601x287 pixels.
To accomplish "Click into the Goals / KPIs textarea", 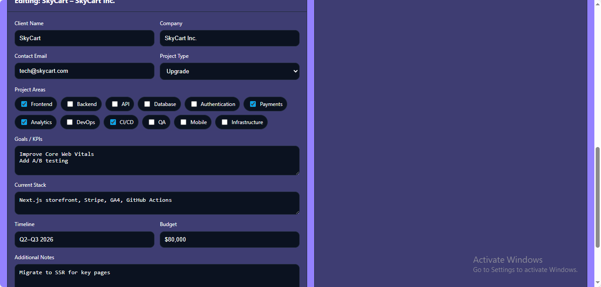I will tap(157, 160).
